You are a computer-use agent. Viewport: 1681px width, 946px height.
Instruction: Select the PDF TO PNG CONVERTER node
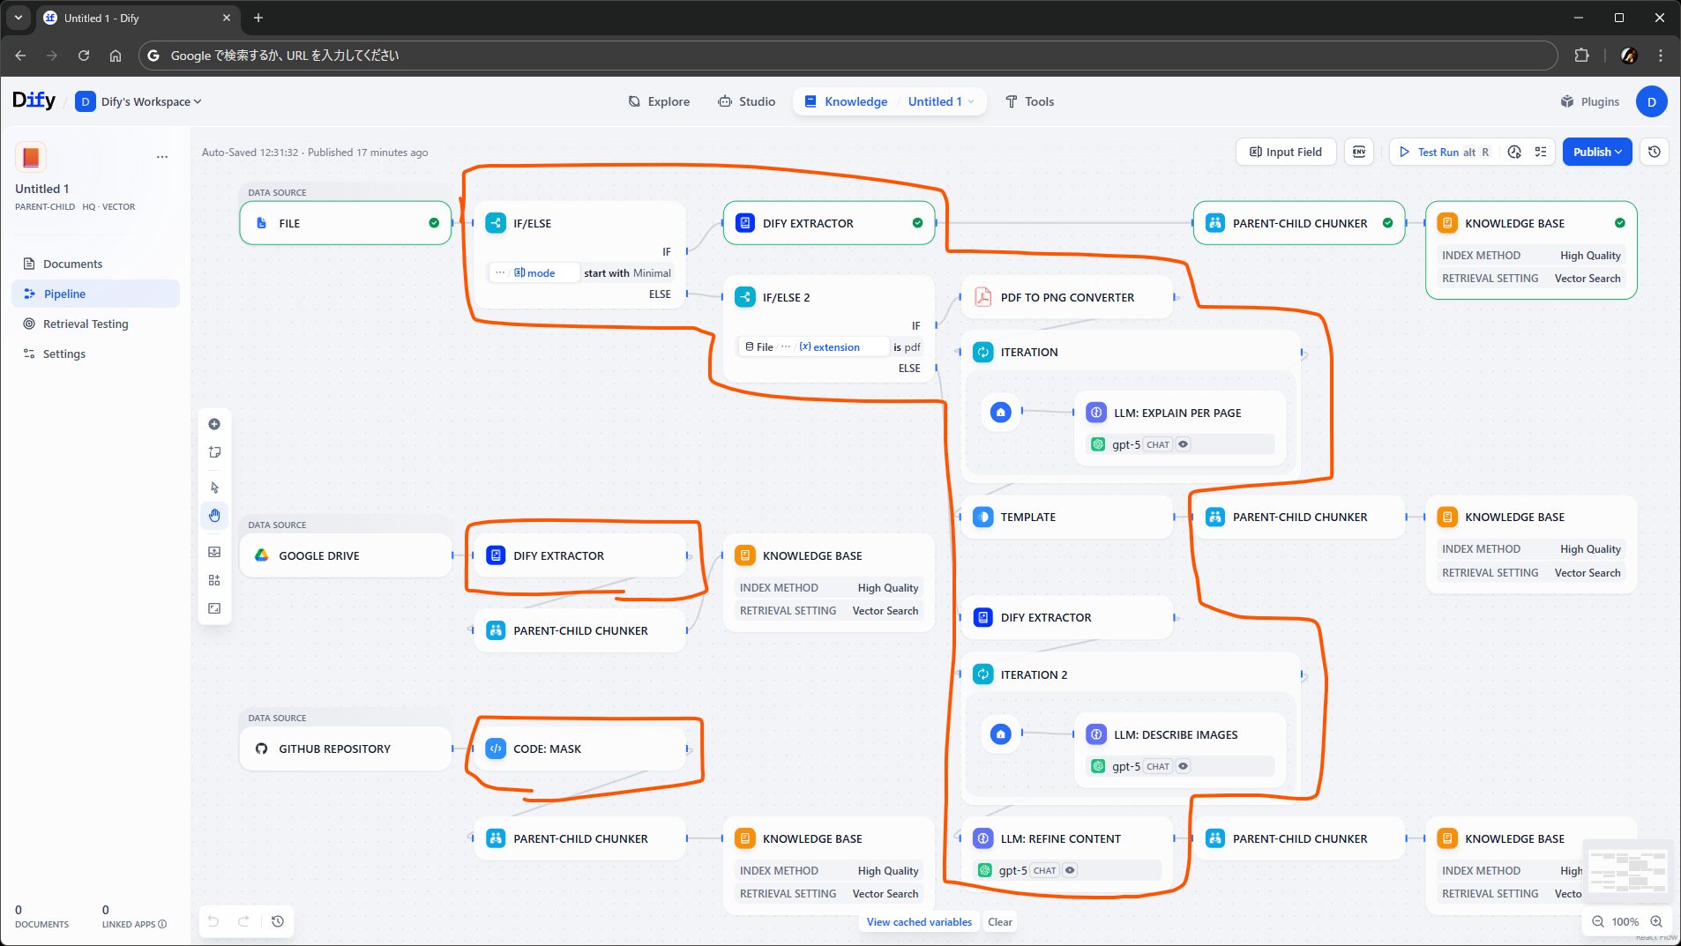tap(1067, 297)
